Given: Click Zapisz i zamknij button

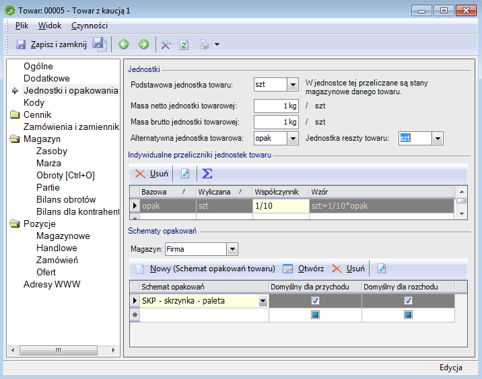Looking at the screenshot, I should pos(51,44).
